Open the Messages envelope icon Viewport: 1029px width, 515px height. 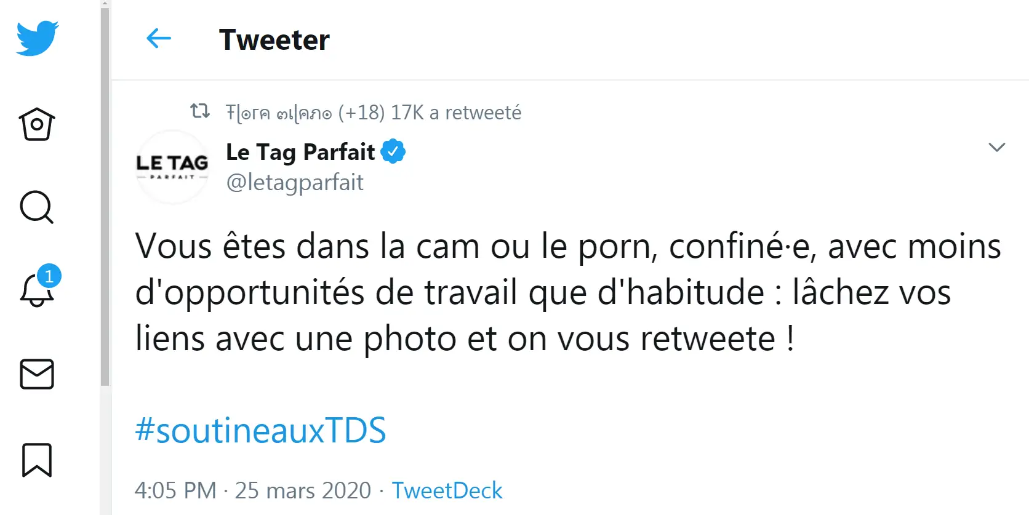click(x=37, y=374)
